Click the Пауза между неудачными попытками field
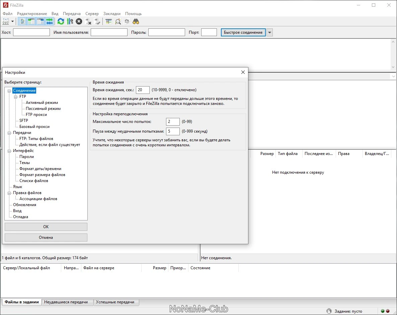This screenshot has width=397, height=315. 173,131
